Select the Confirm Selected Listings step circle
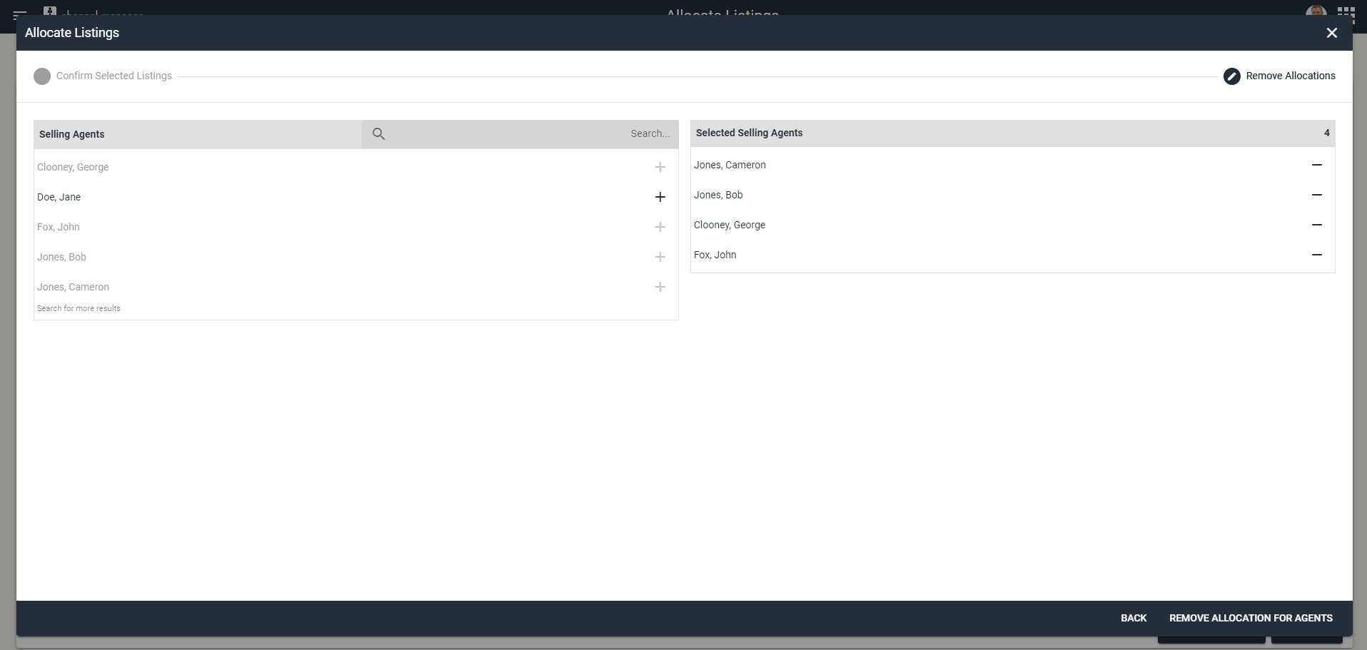Image resolution: width=1367 pixels, height=650 pixels. 41,76
